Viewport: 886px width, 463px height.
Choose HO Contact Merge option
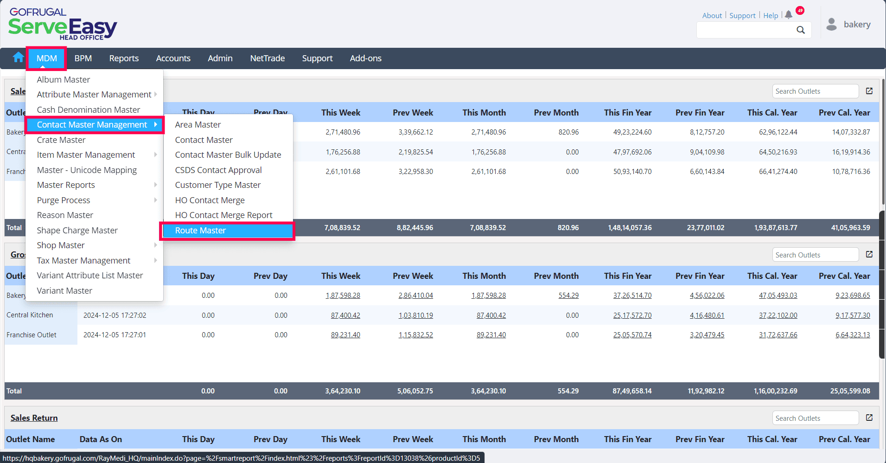pos(210,200)
